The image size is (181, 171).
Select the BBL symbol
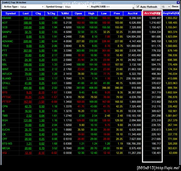[5, 65]
